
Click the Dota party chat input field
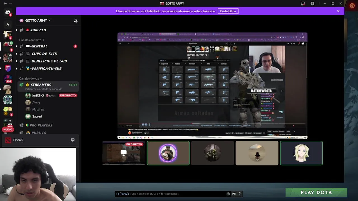tap(171, 194)
